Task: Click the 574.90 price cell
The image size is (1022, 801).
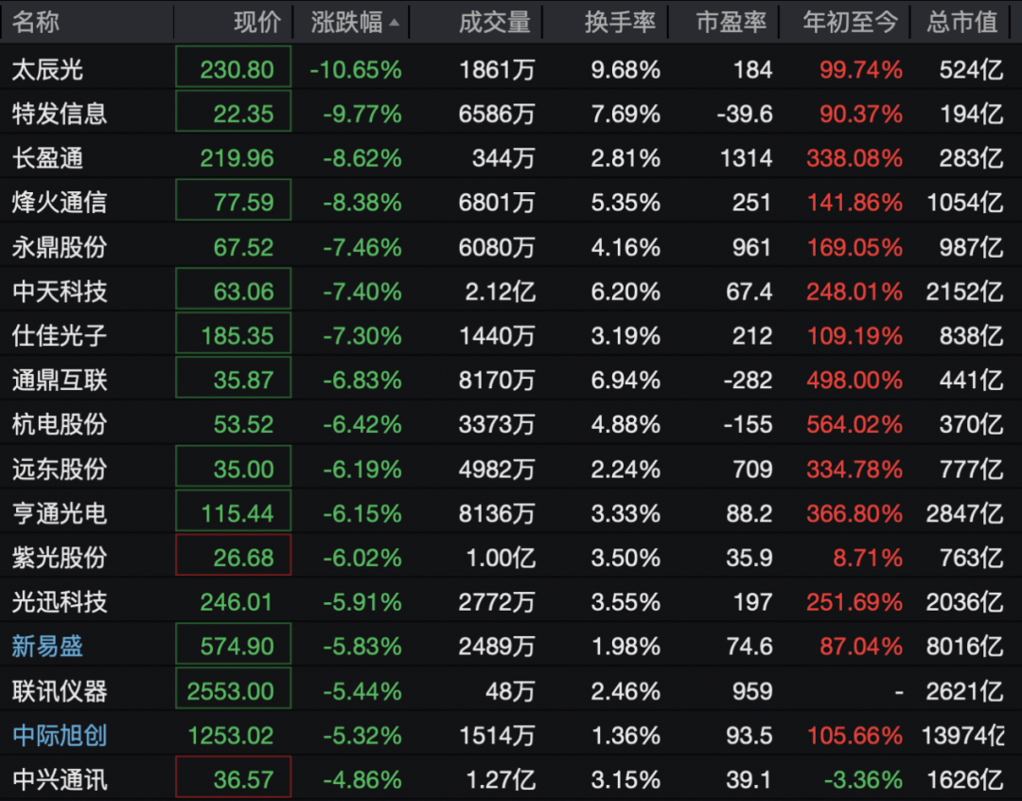Action: [x=234, y=644]
